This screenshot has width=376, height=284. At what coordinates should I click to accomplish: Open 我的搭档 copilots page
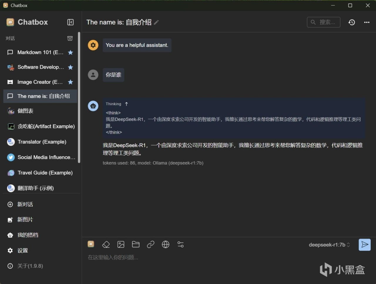point(40,235)
